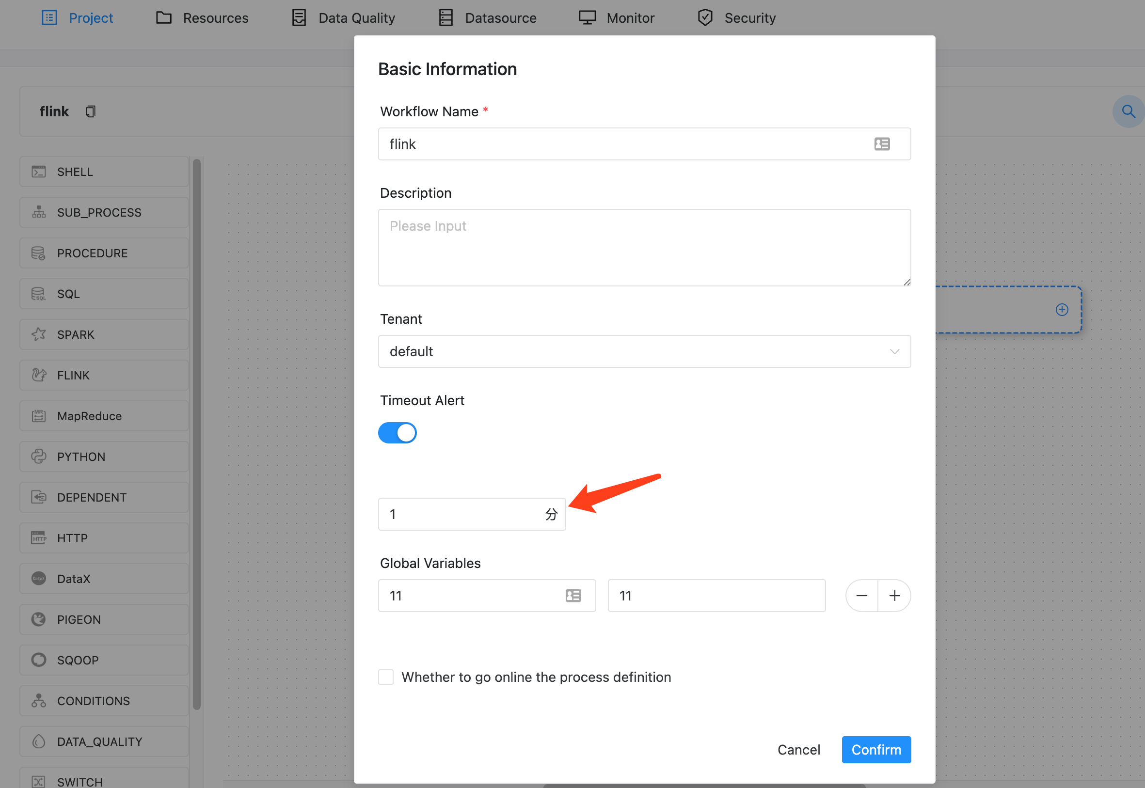Switch to the Monitor tab
This screenshot has height=788, width=1145.
[x=616, y=18]
